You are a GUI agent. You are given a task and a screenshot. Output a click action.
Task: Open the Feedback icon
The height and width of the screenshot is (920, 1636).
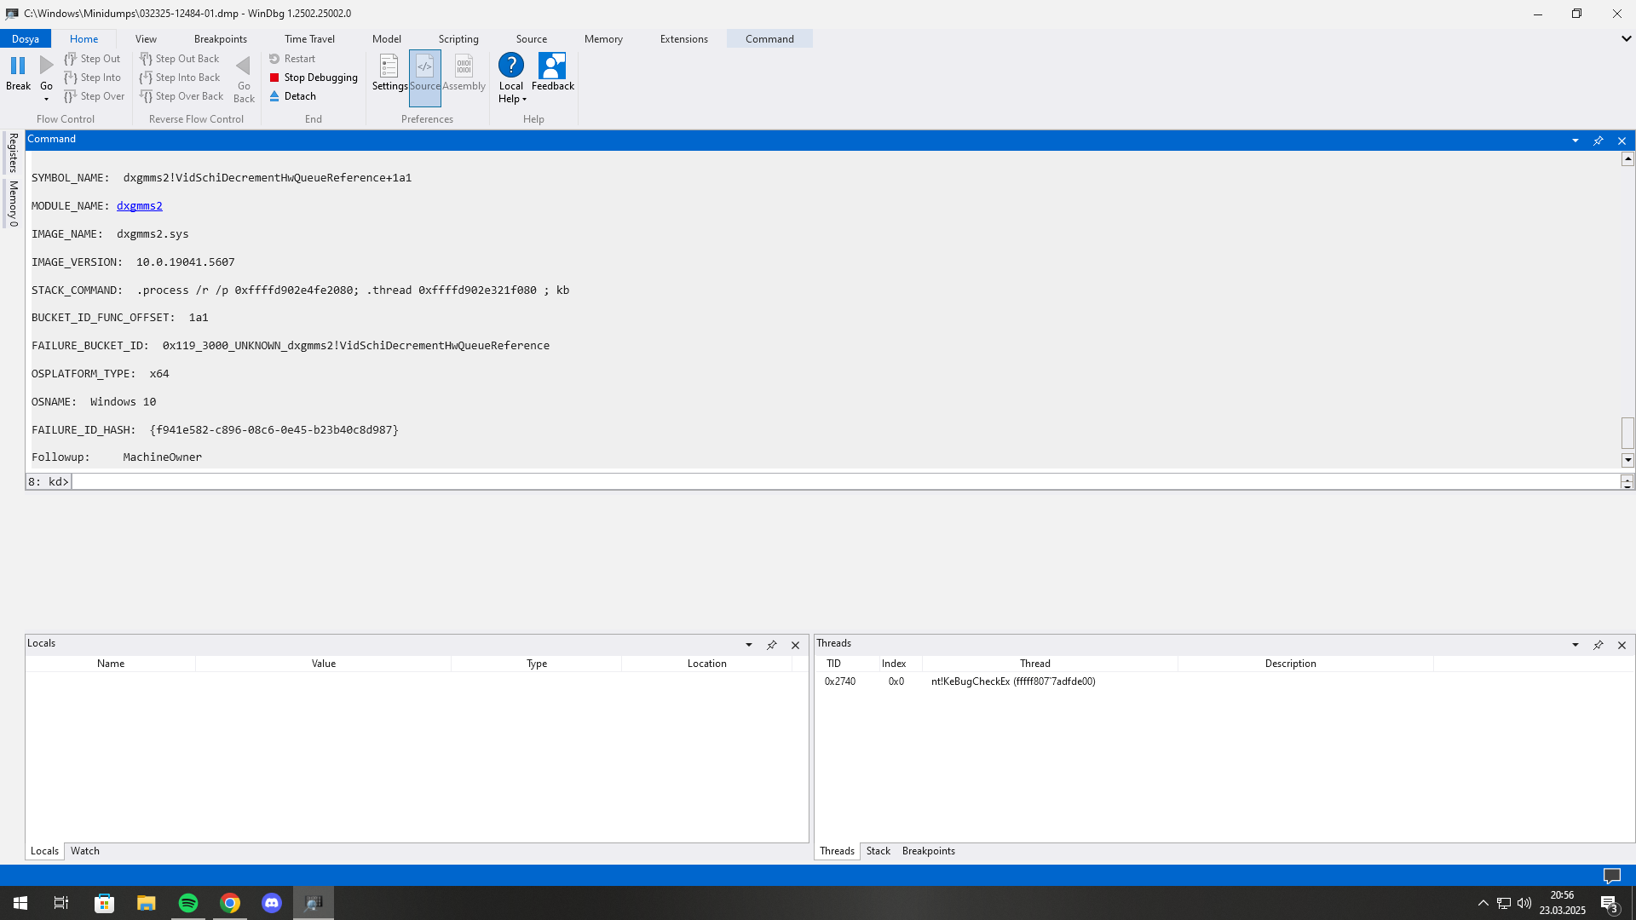pos(552,66)
